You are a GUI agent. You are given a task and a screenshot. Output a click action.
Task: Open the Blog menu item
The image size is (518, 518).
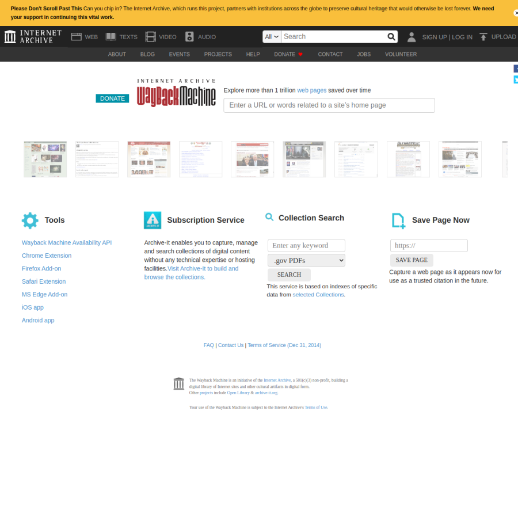tap(147, 55)
